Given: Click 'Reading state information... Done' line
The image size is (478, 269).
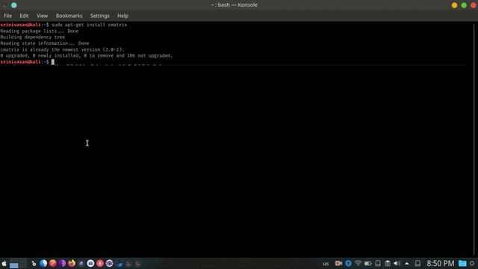Looking at the screenshot, I should point(45,43).
